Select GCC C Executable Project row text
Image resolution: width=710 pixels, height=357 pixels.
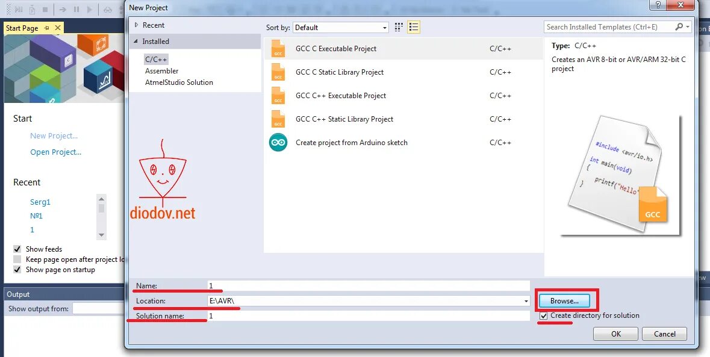pos(336,48)
